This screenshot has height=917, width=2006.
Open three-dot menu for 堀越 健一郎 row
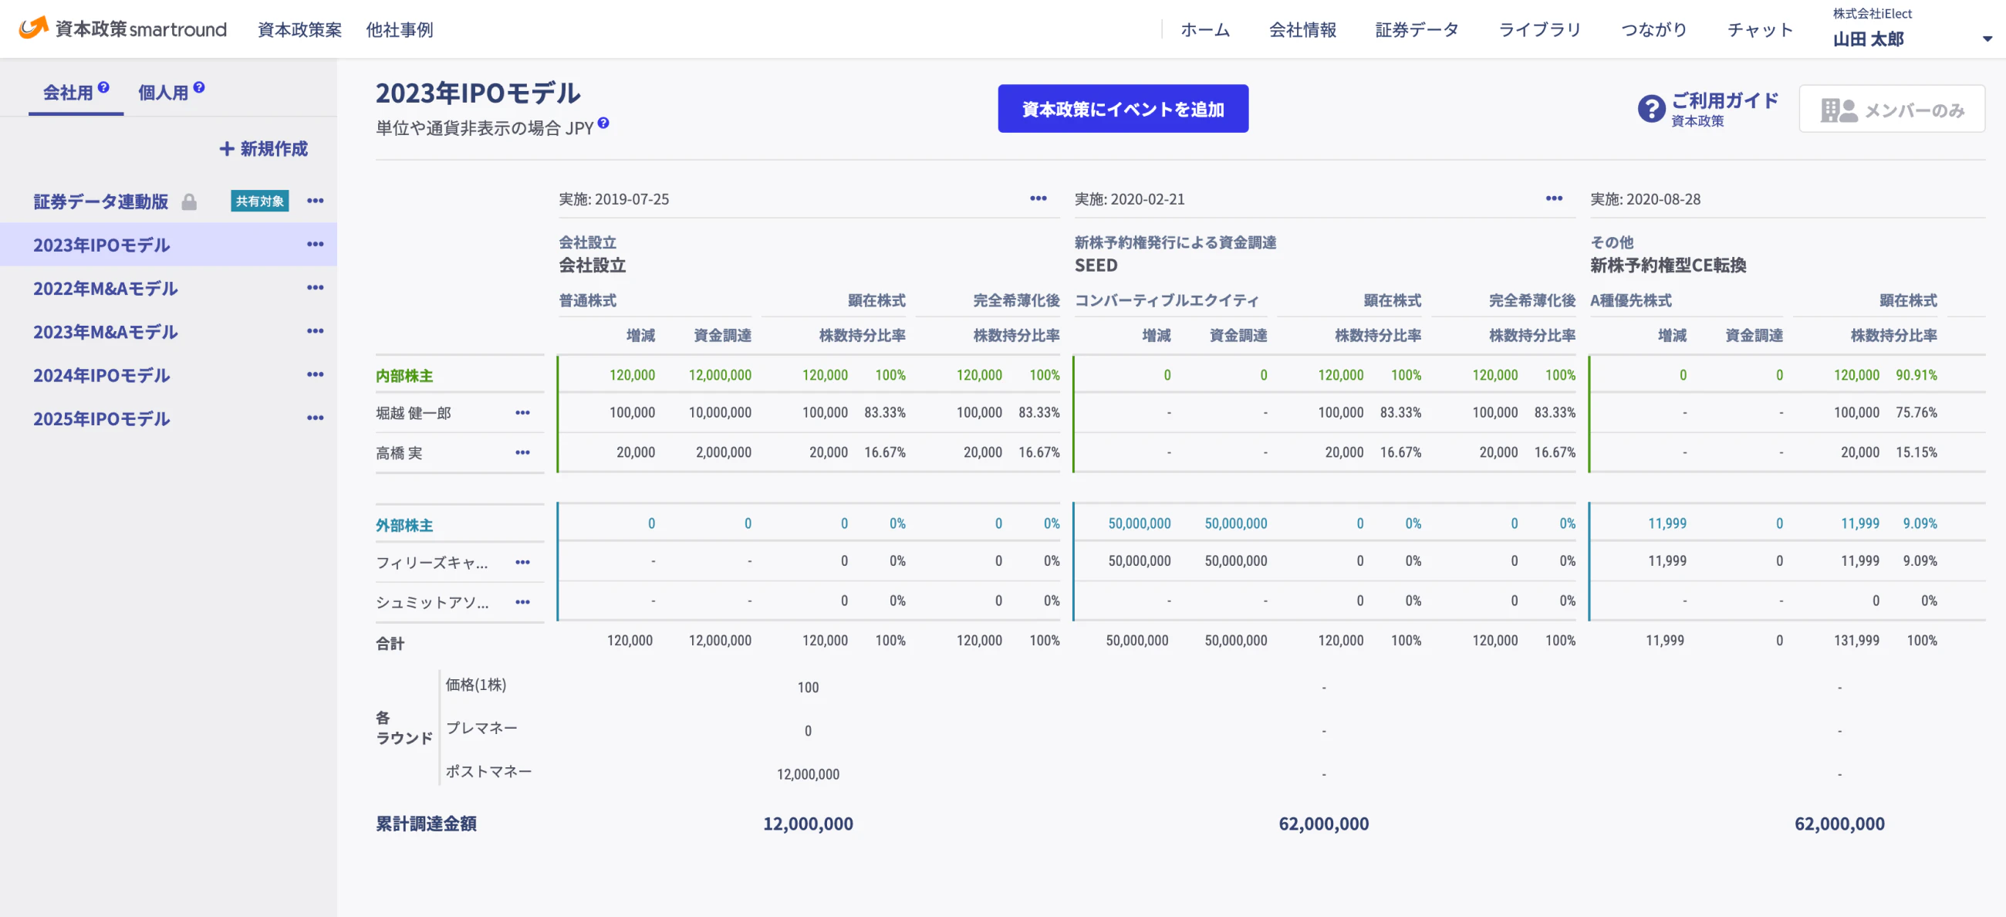tap(522, 413)
